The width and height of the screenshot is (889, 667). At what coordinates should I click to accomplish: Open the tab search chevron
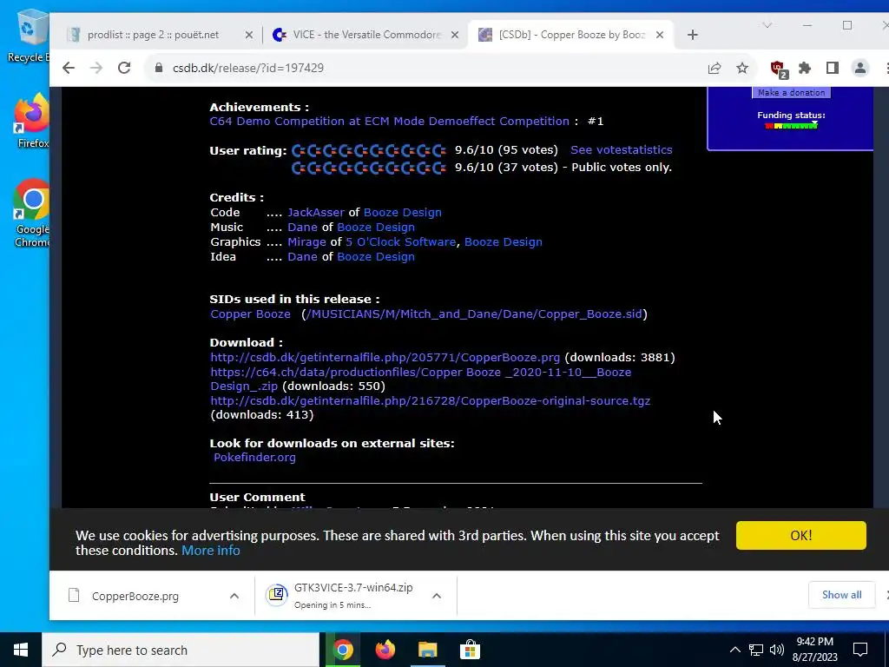[x=767, y=25]
